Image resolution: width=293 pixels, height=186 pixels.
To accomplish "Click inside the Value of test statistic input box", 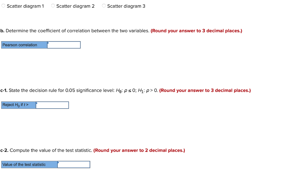I will (x=74, y=165).
